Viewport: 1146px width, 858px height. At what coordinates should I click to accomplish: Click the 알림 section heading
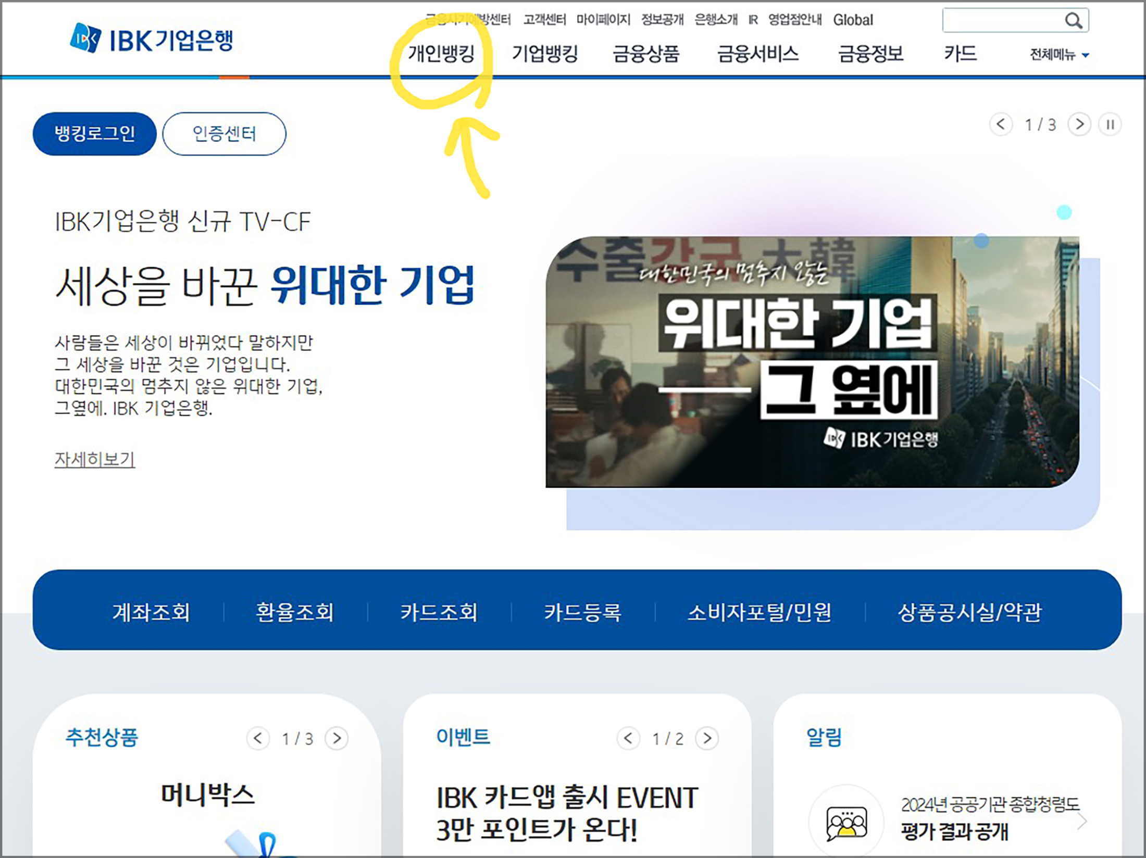pos(824,737)
